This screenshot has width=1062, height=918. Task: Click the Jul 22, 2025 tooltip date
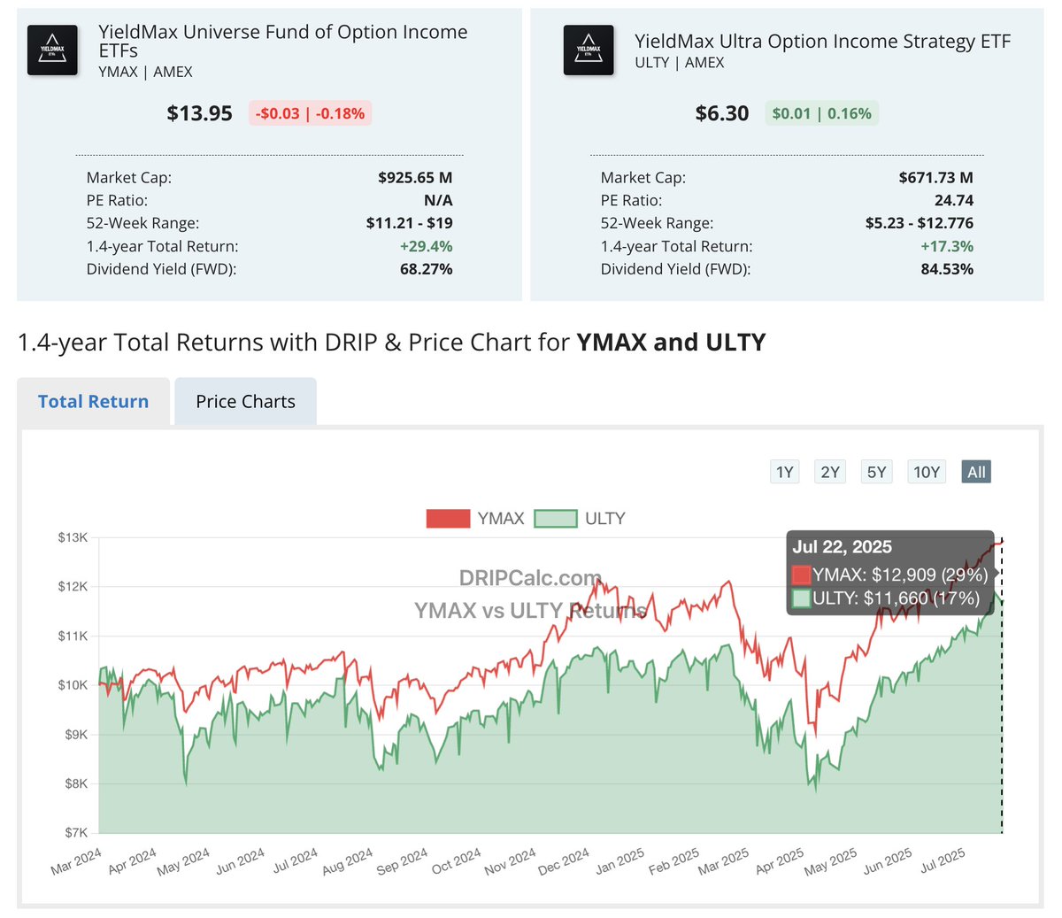point(842,547)
